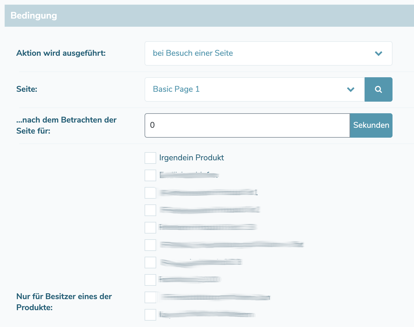
Task: Check the last product checkbox in list
Action: [x=150, y=315]
